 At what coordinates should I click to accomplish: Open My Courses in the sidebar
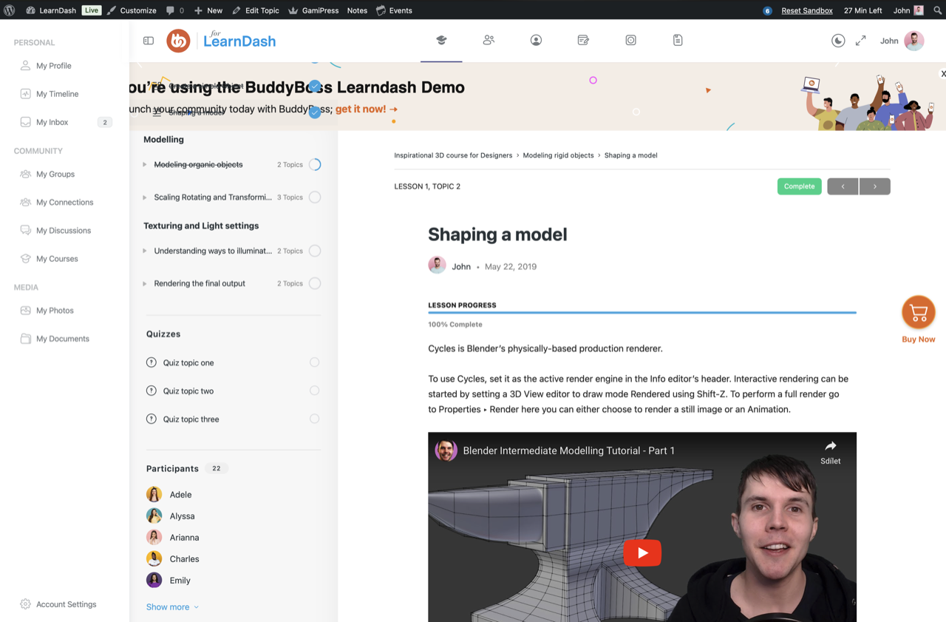coord(57,259)
